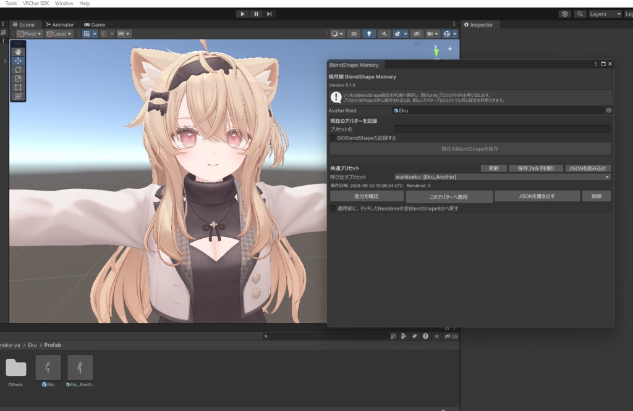The width and height of the screenshot is (633, 411).
Task: Enable 0のBlendShapeも記録する checkbox
Action: pos(333,138)
